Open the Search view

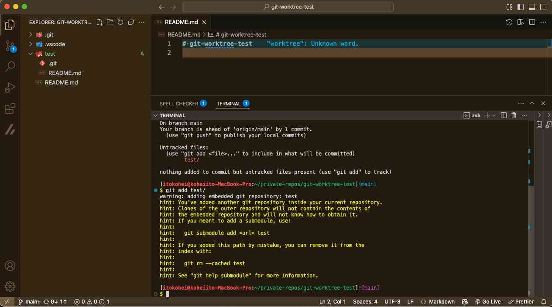[x=10, y=66]
